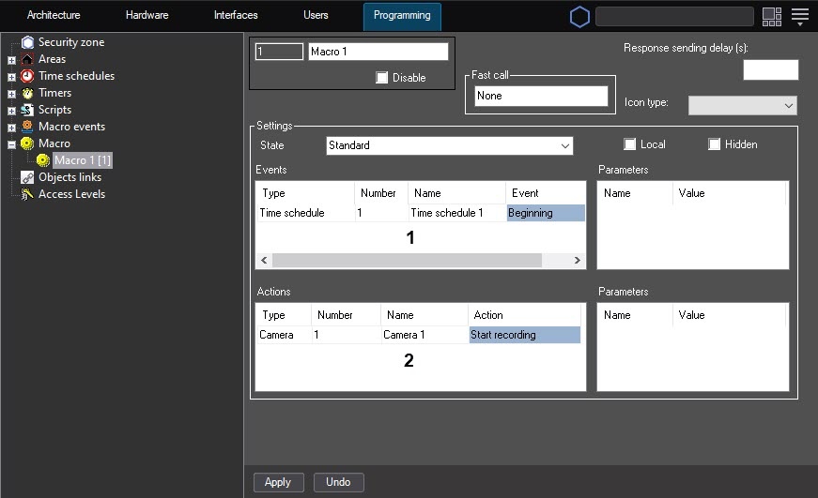Click Events Parameters Value column header
The height and width of the screenshot is (498, 818).
(729, 193)
